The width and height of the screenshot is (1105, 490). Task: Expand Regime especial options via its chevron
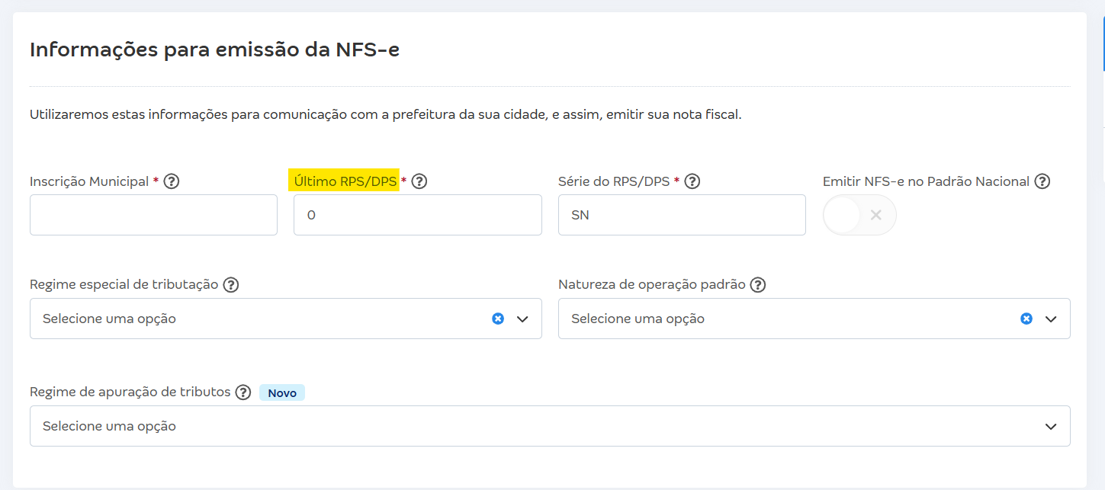[522, 318]
